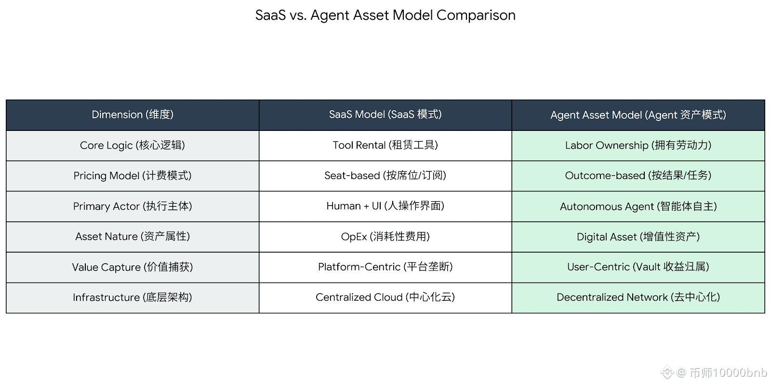Click the OpEx cell
The image size is (771, 385).
coord(385,237)
